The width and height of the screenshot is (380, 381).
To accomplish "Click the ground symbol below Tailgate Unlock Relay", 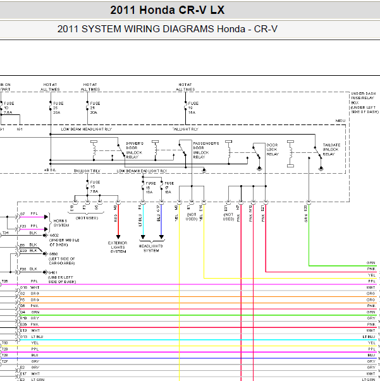I will coord(321,169).
